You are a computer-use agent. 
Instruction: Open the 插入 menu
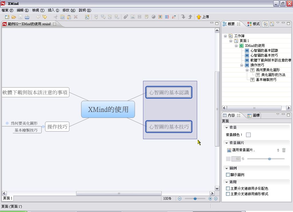click(54, 10)
